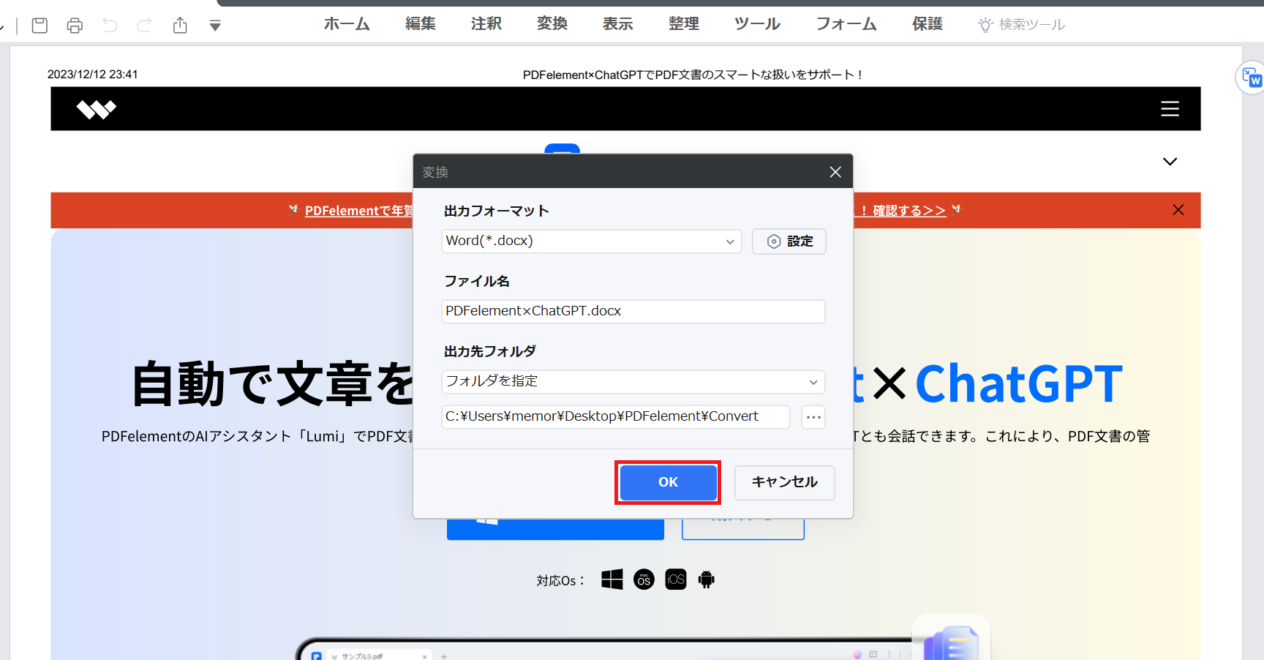Switch to the 注釈 menu tab
Screen dimensions: 1264x660
coord(486,24)
